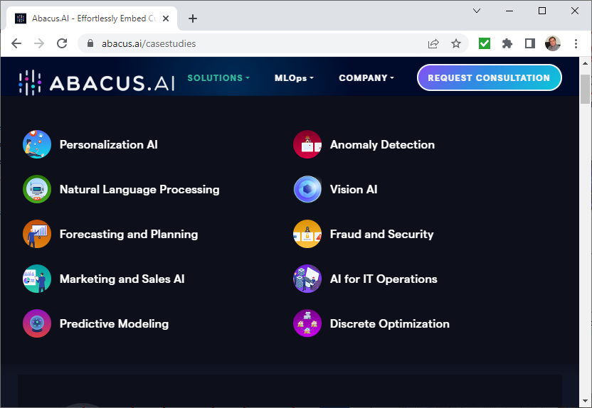Screen dimensions: 592x408
Task: Click the Vision AI blue hexagon icon
Action: [307, 189]
